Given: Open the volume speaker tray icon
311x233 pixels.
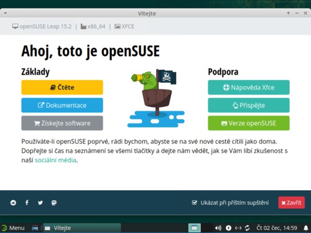Looking at the screenshot, I should [218, 228].
